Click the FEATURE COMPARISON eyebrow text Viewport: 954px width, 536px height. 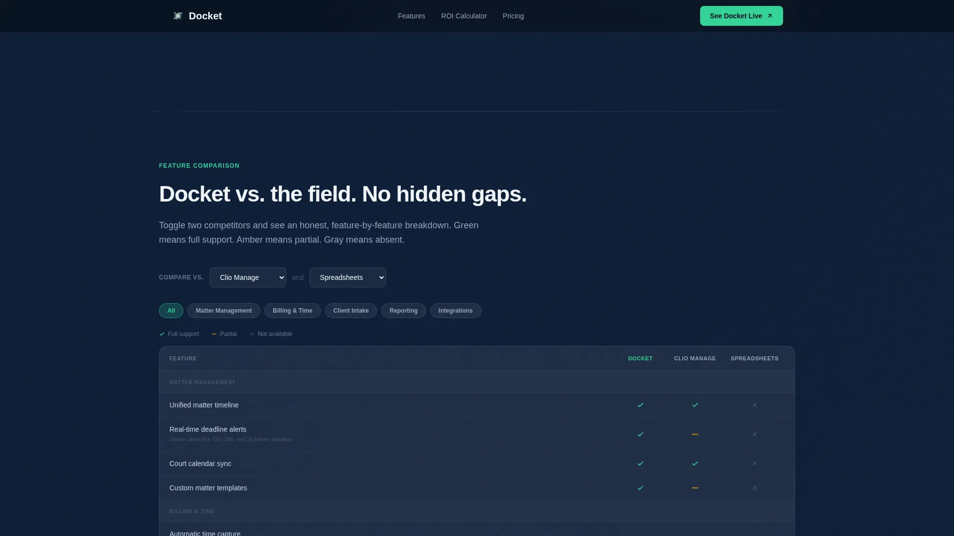click(x=199, y=166)
